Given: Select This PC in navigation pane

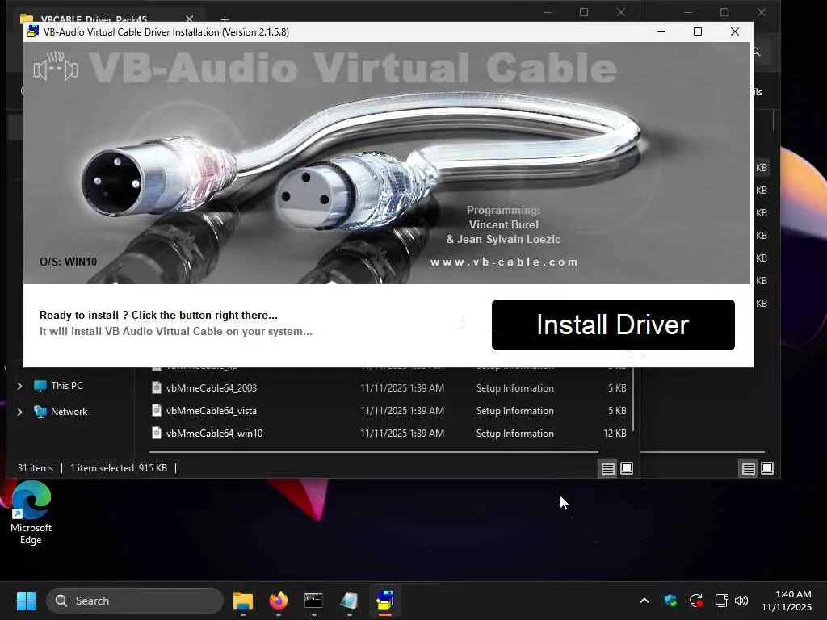Looking at the screenshot, I should tap(67, 386).
